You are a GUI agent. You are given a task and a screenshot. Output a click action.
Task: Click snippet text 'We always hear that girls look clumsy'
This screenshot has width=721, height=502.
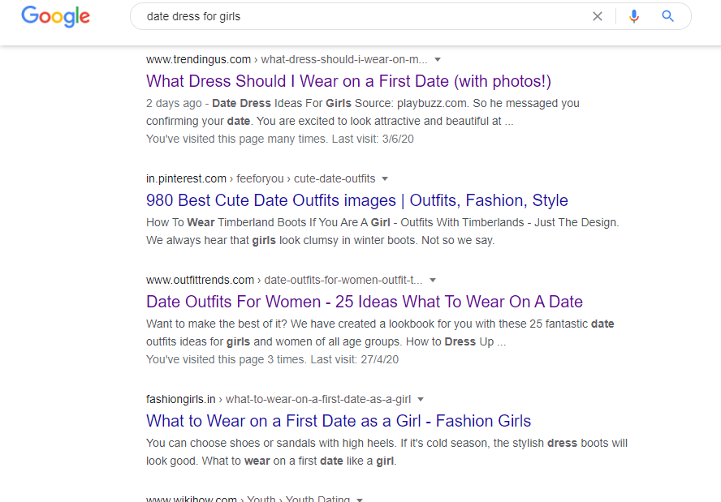(x=242, y=241)
